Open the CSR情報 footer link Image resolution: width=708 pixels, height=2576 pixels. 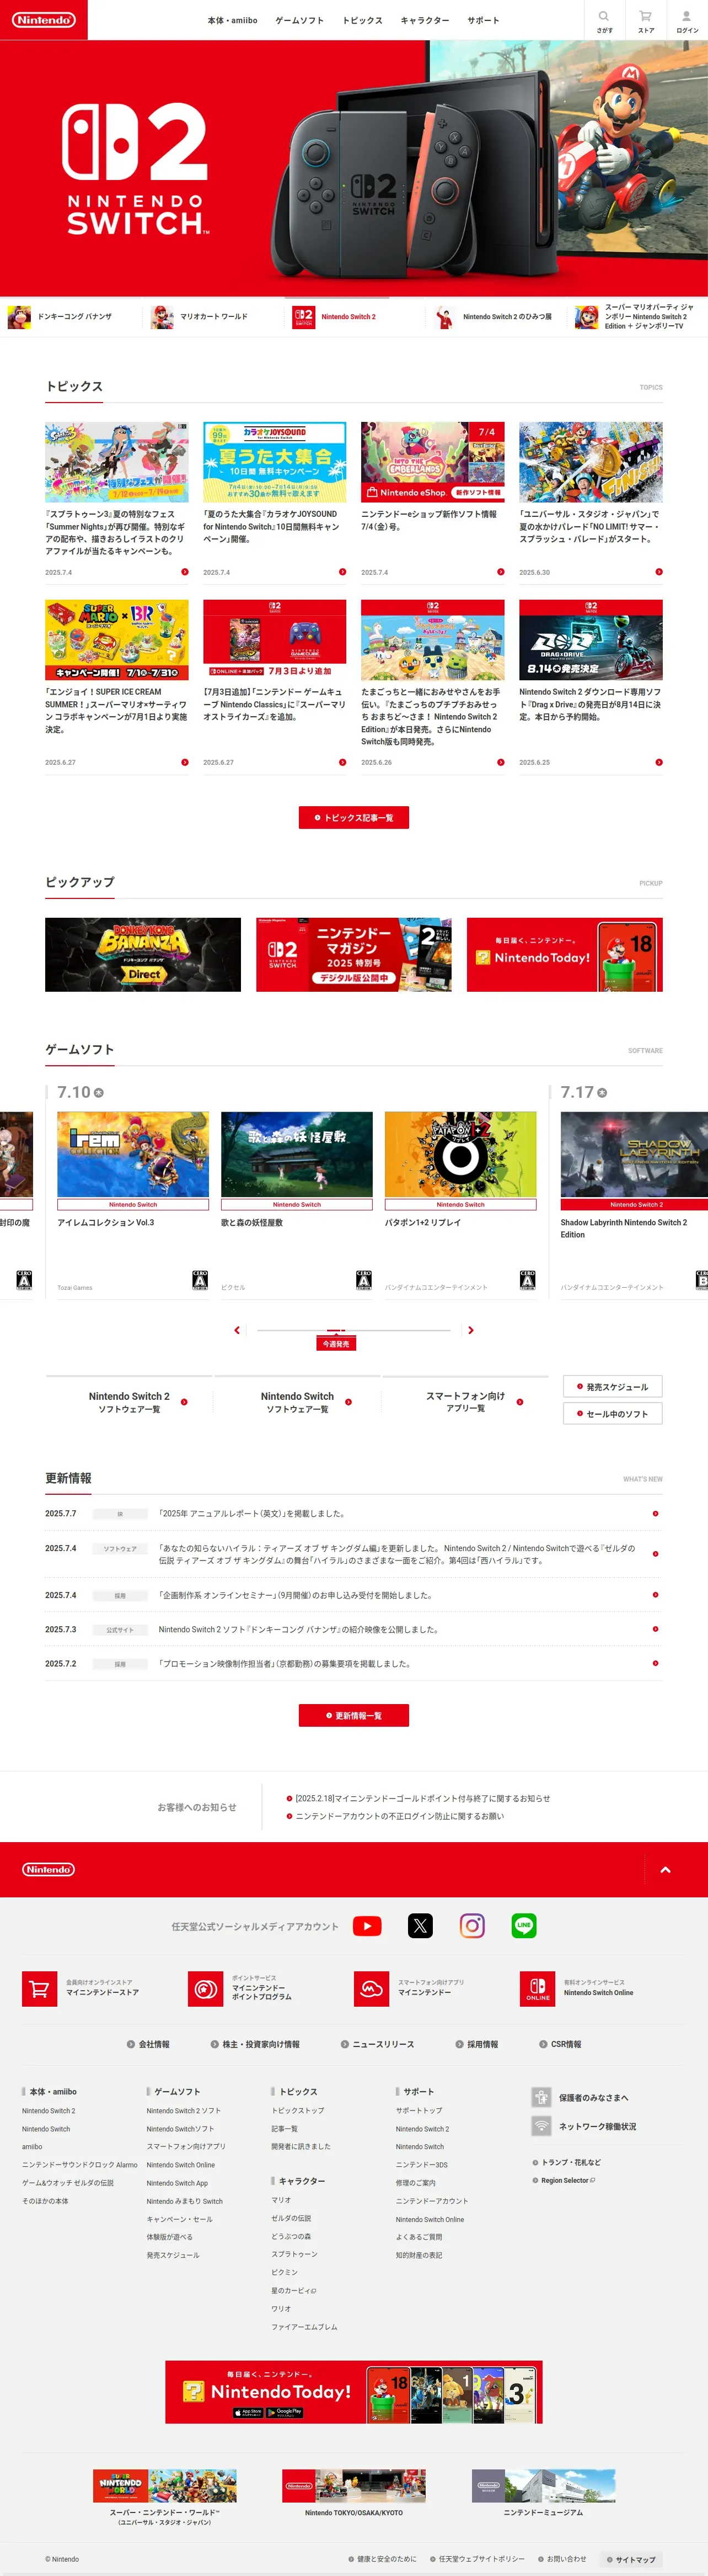coord(560,2044)
